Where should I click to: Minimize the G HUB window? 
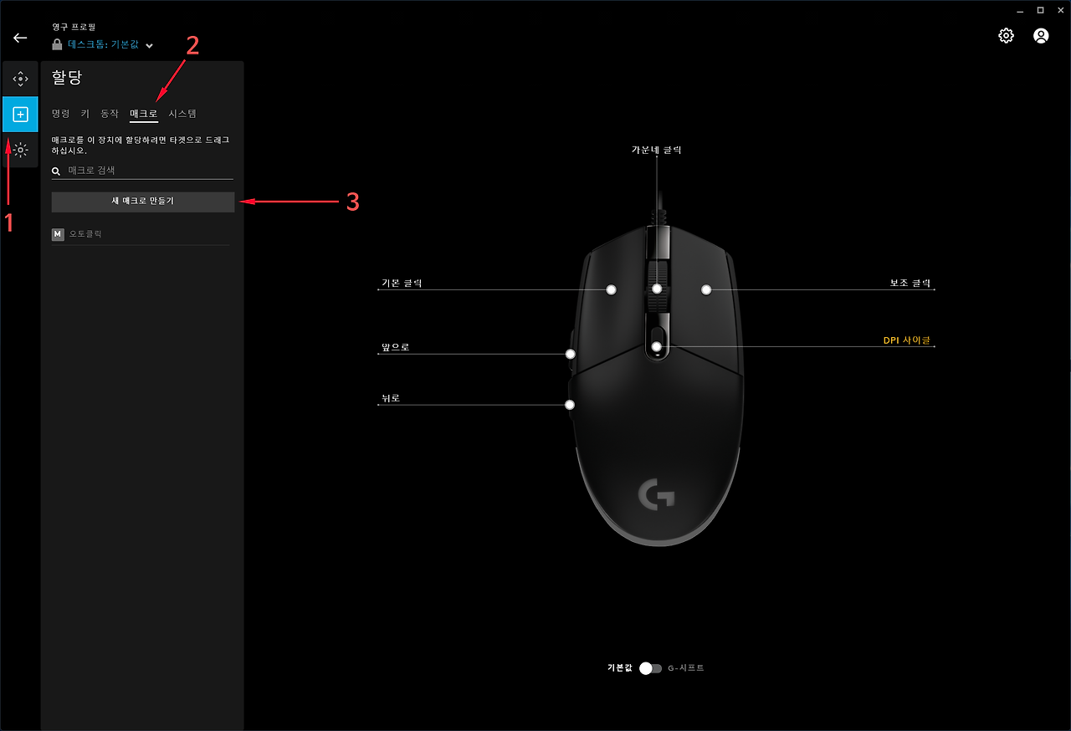1019,10
